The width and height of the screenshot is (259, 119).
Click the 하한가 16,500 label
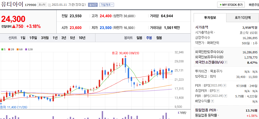pyautogui.click(x=124, y=28)
